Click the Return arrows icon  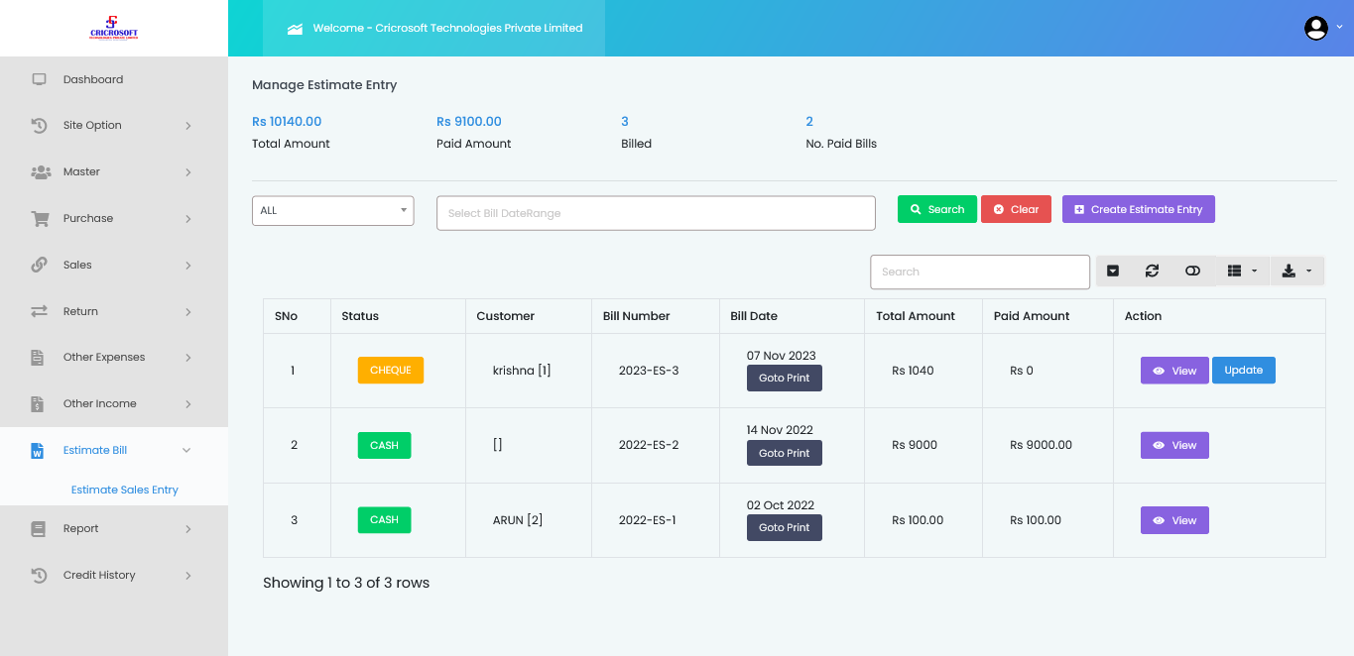point(40,311)
